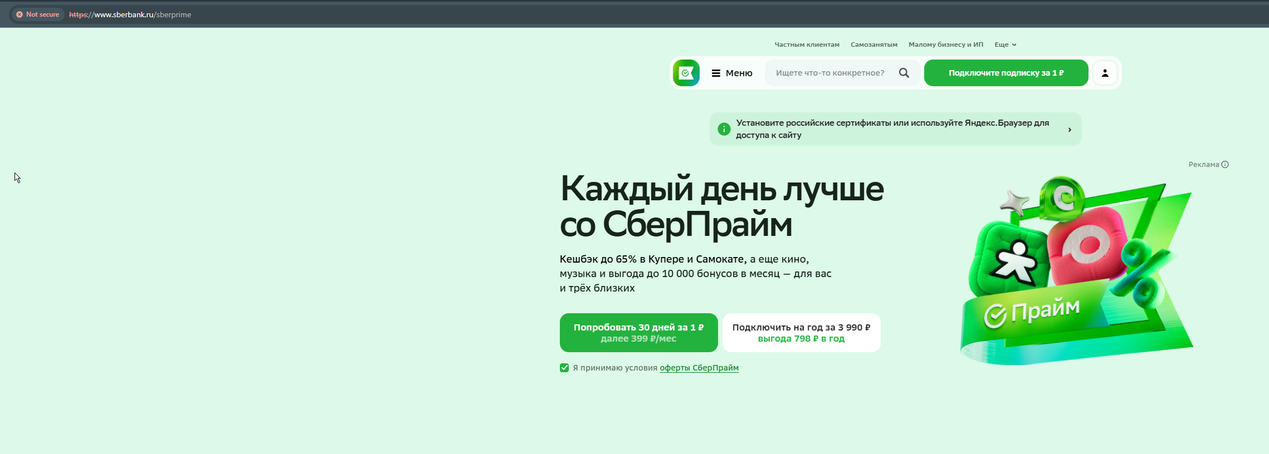Uncheck the accept offer terms checkbox
The image size is (1269, 454).
(x=564, y=368)
